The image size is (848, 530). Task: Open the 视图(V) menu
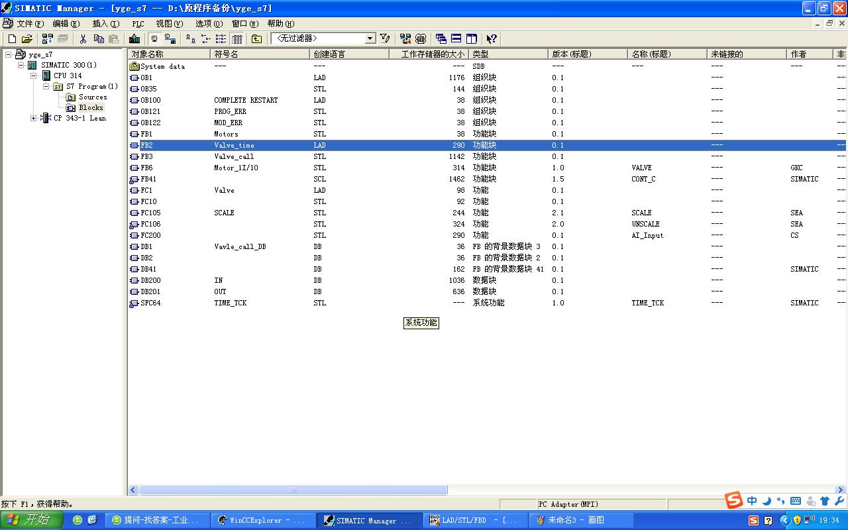(170, 24)
